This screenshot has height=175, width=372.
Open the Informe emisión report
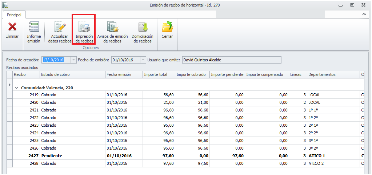[34, 28]
